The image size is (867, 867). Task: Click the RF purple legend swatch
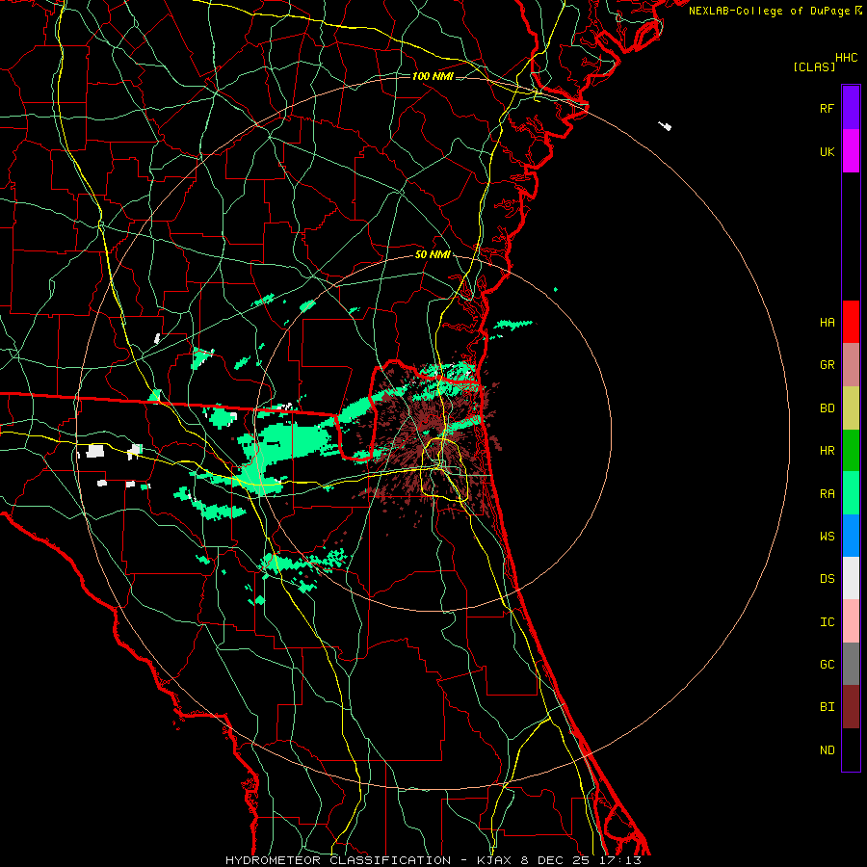click(x=851, y=108)
